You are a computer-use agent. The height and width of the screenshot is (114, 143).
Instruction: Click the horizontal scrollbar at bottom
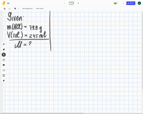tap(42, 113)
